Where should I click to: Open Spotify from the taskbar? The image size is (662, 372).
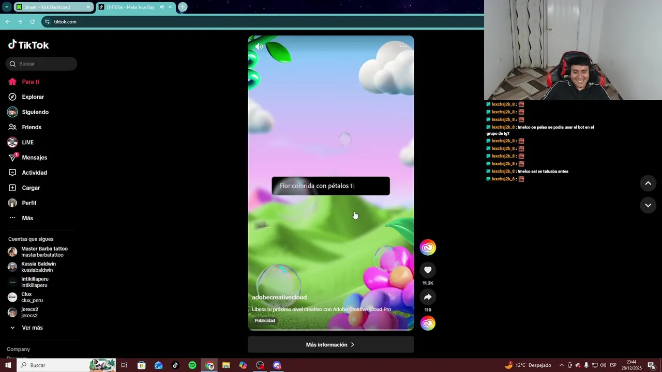pos(192,365)
